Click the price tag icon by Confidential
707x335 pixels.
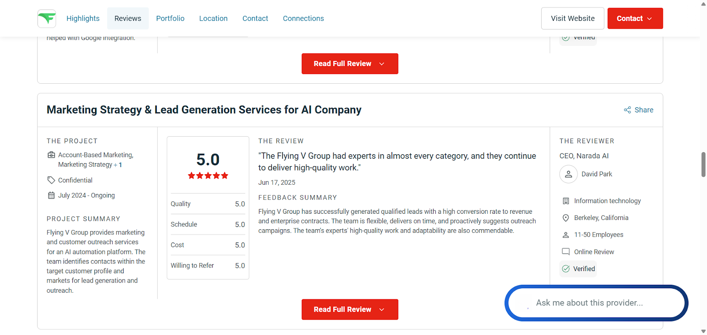pyautogui.click(x=51, y=180)
